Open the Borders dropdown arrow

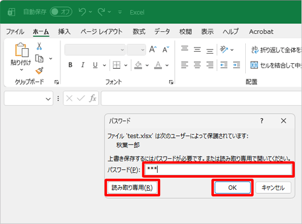click(126, 65)
